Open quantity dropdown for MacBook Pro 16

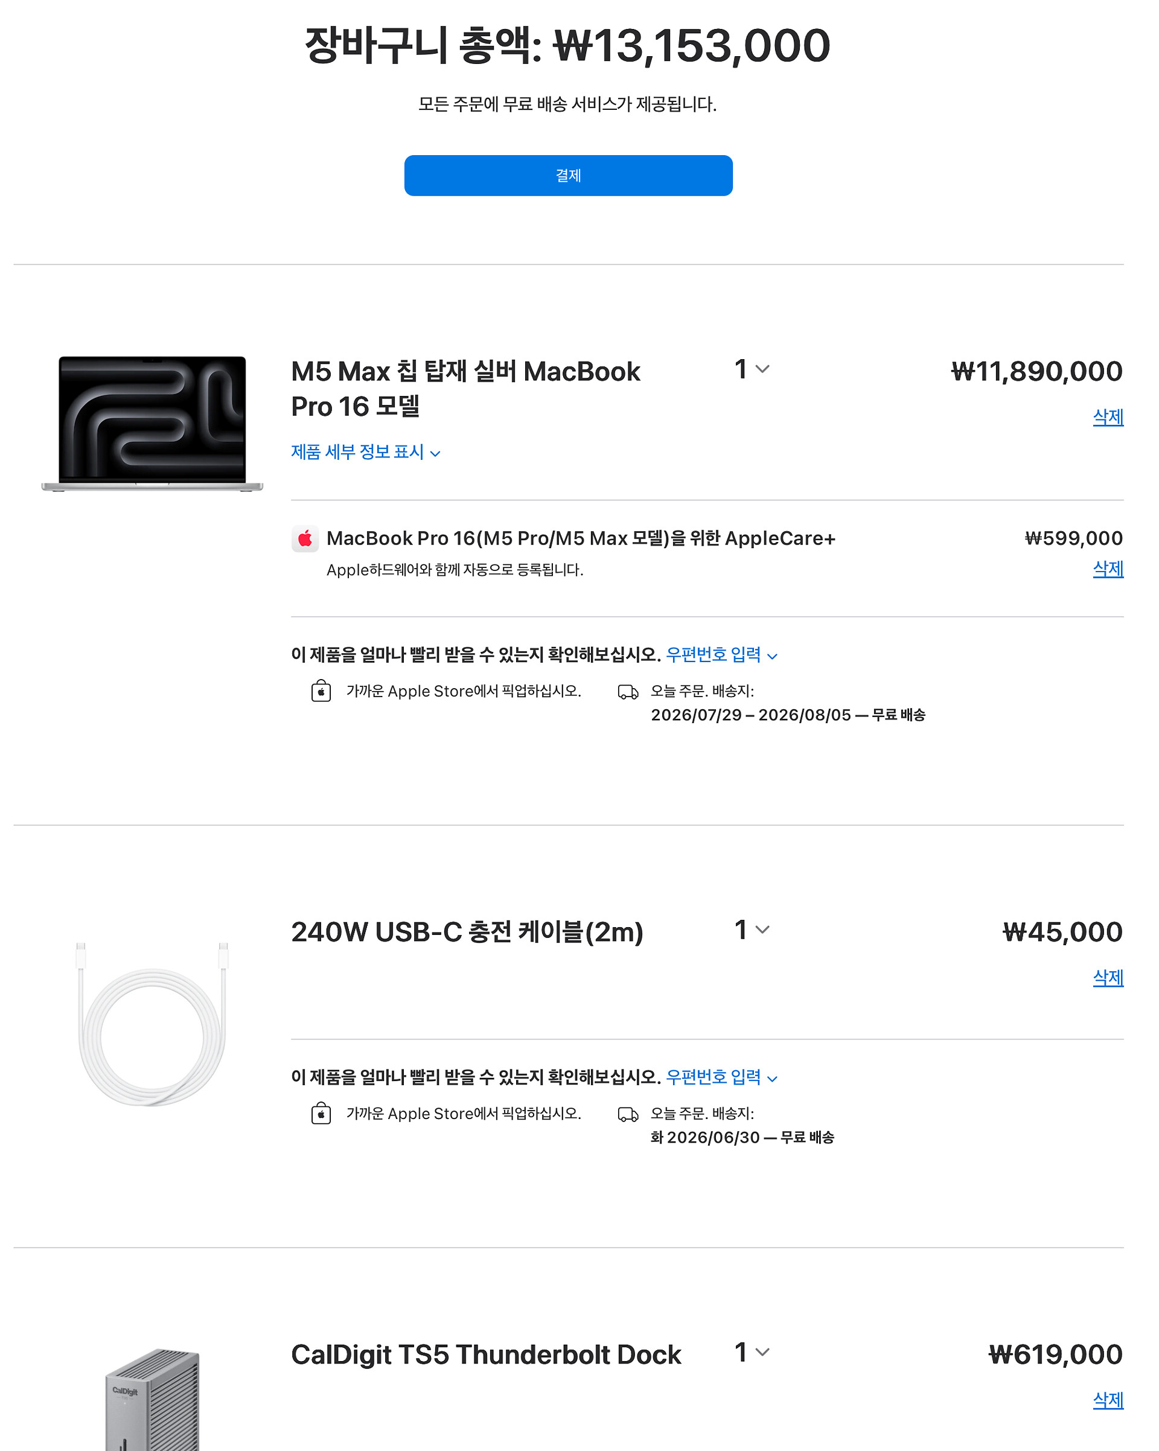(x=752, y=369)
